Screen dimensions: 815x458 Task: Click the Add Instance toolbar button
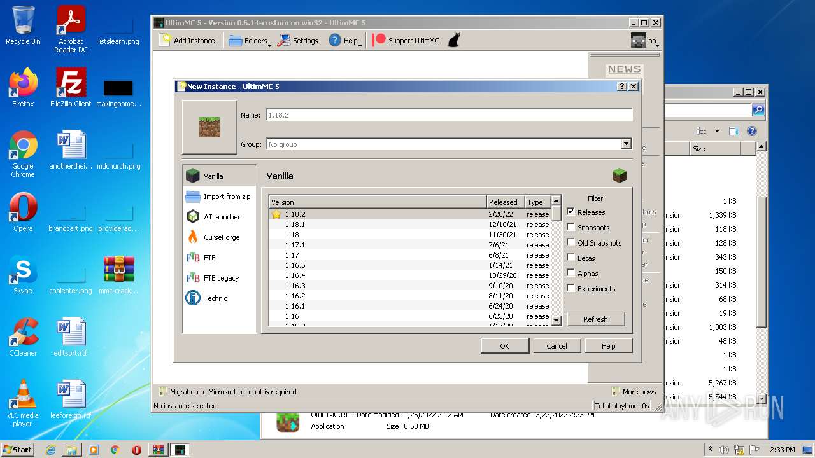(x=187, y=40)
